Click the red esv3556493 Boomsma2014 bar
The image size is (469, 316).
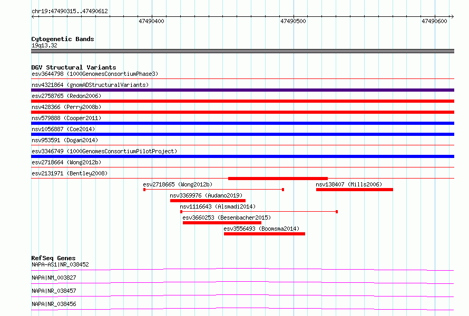coord(265,234)
